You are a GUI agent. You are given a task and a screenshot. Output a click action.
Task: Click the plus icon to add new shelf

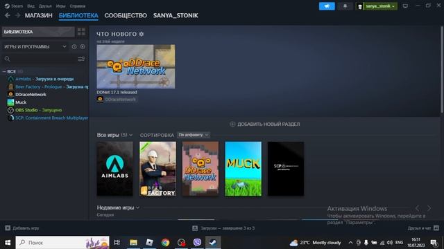pos(232,124)
